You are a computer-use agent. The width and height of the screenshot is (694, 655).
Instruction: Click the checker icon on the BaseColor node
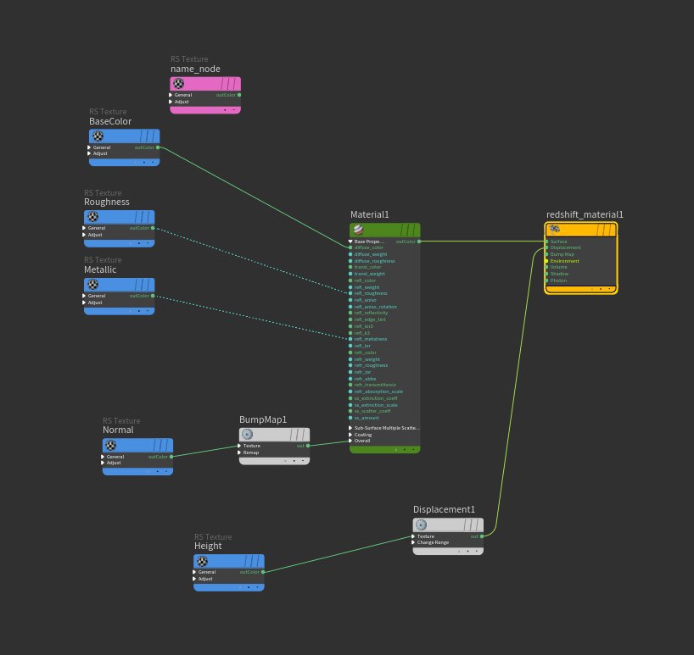98,136
